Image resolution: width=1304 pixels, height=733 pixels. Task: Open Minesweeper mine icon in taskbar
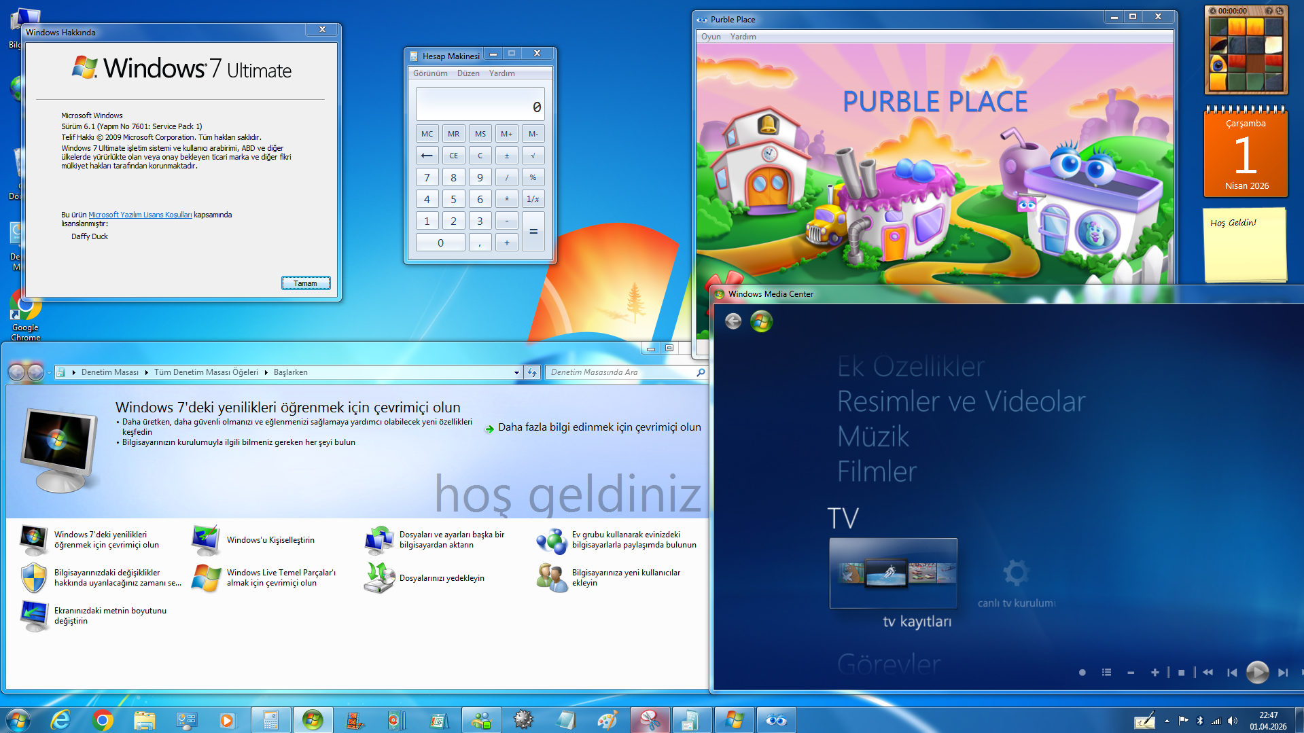pyautogui.click(x=523, y=720)
